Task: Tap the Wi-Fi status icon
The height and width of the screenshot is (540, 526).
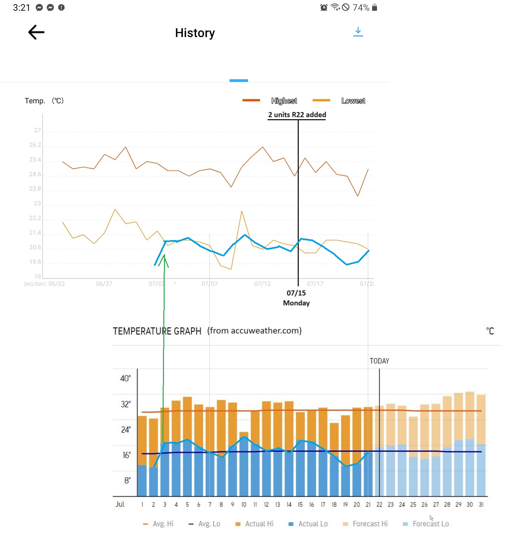Action: click(335, 7)
